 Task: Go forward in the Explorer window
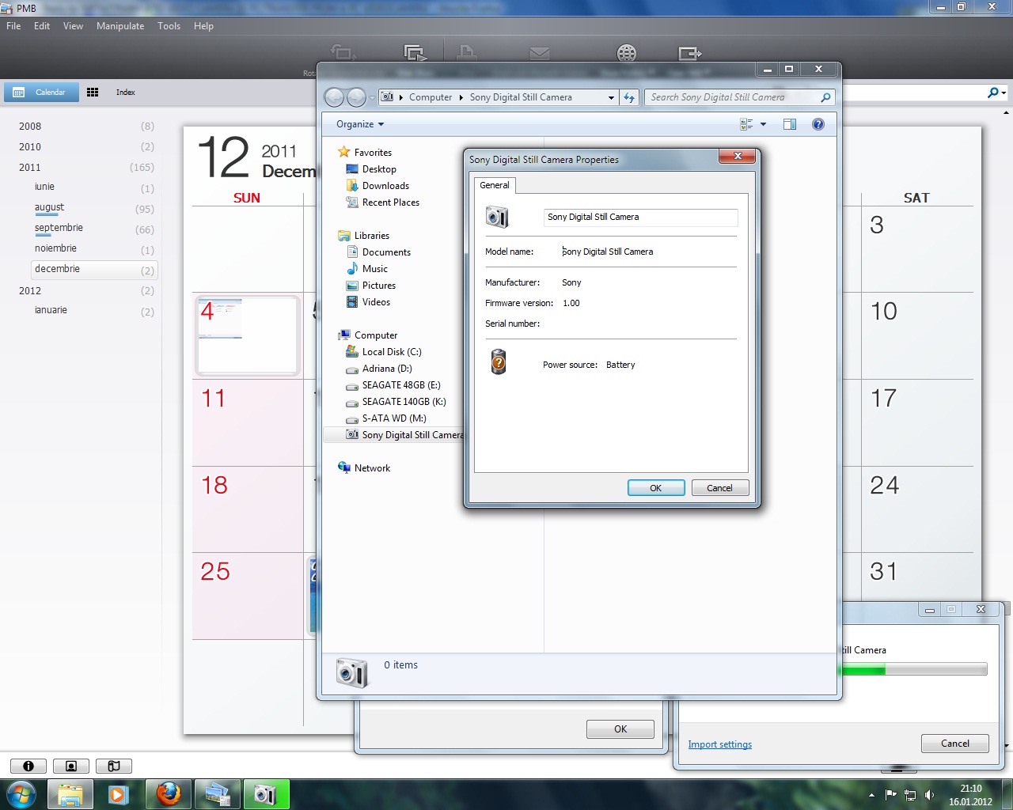tap(356, 97)
